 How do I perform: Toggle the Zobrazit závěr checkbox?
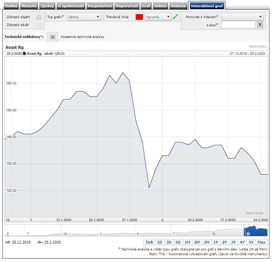39,25
